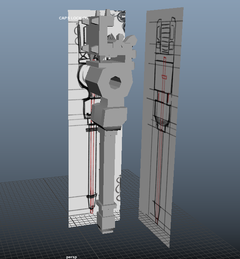This screenshot has width=240, height=259.
Task: Click the 'persp' camera label
Action: pos(72,257)
